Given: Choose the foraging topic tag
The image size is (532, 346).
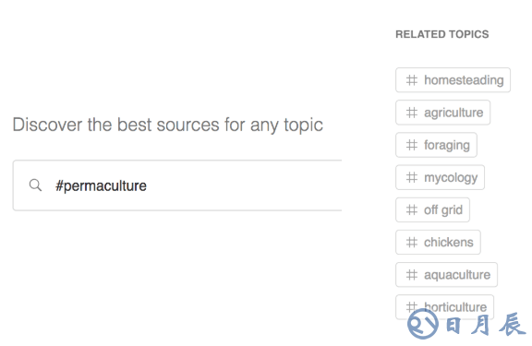Looking at the screenshot, I should pyautogui.click(x=436, y=145).
